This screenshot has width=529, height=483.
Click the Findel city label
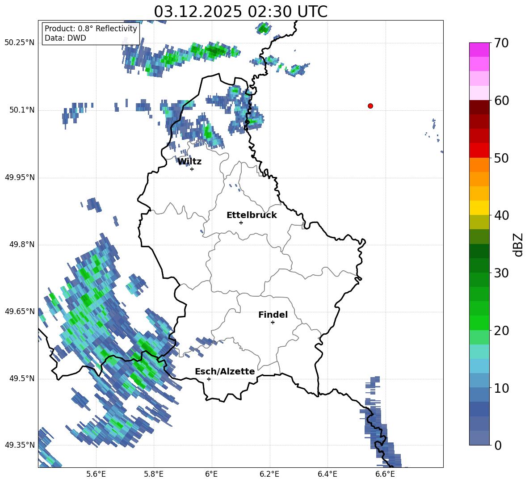(x=273, y=315)
